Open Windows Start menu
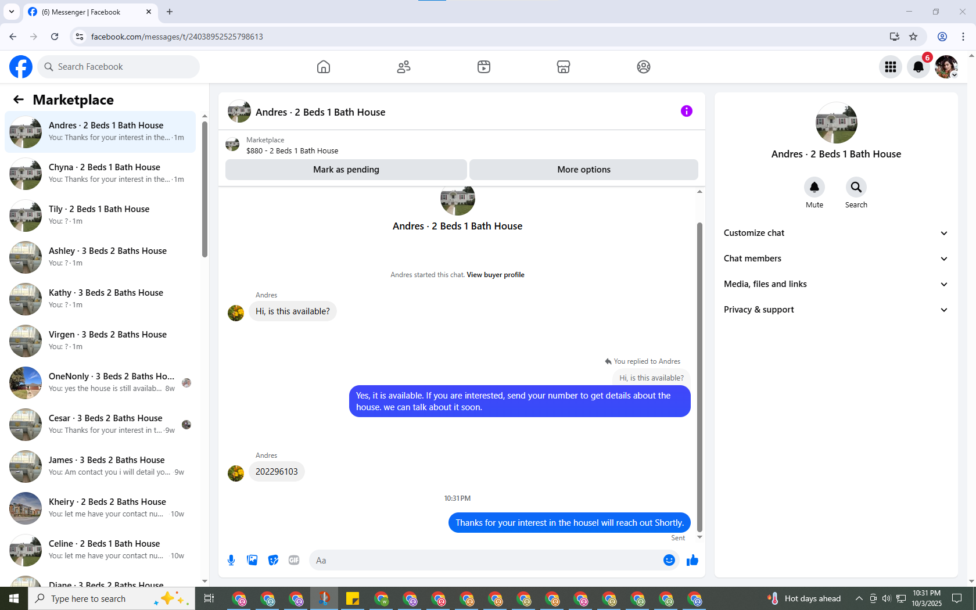This screenshot has width=976, height=610. pos(14,598)
